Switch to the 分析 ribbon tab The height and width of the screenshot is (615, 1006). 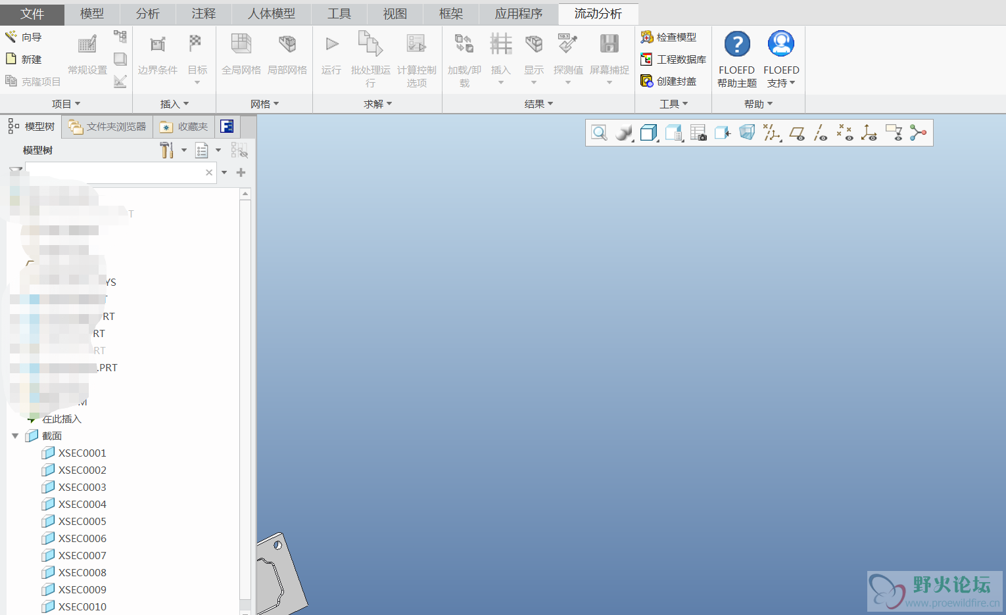coord(148,14)
